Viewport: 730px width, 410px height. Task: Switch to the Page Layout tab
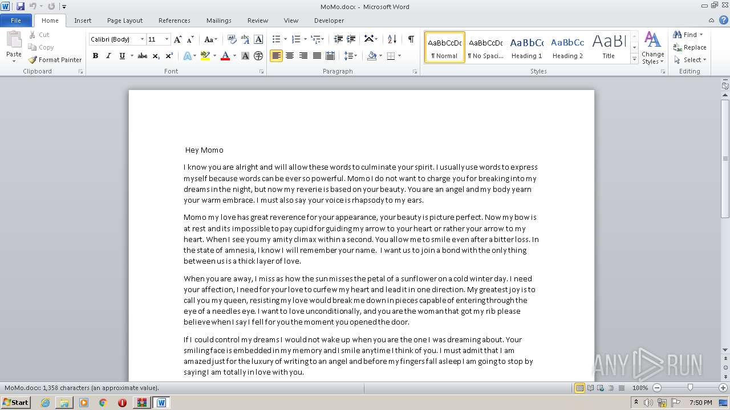tap(125, 20)
